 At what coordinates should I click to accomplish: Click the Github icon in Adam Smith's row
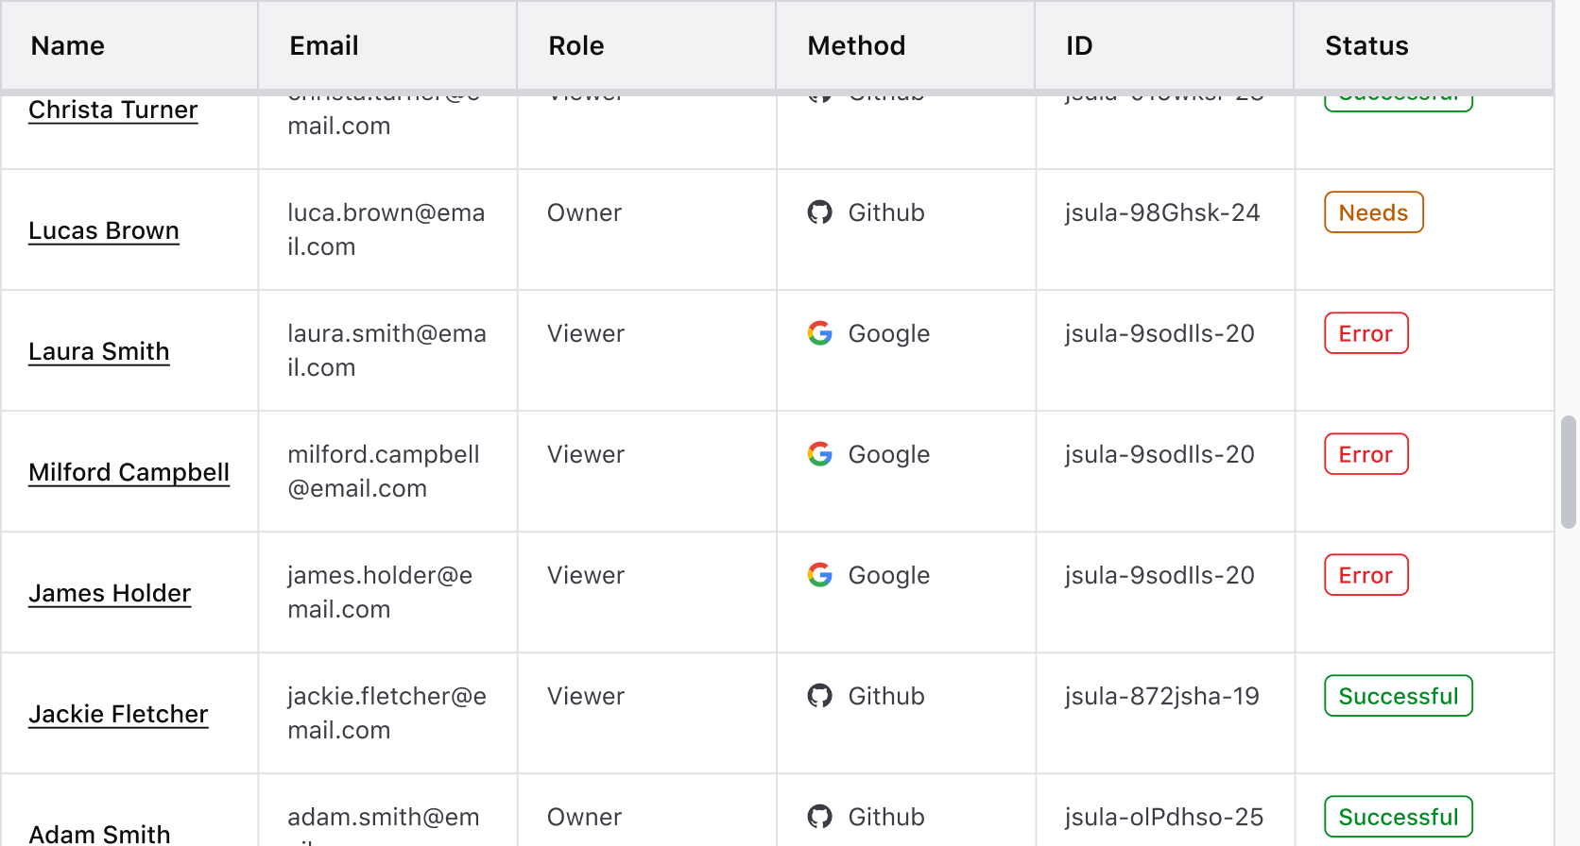[819, 817]
